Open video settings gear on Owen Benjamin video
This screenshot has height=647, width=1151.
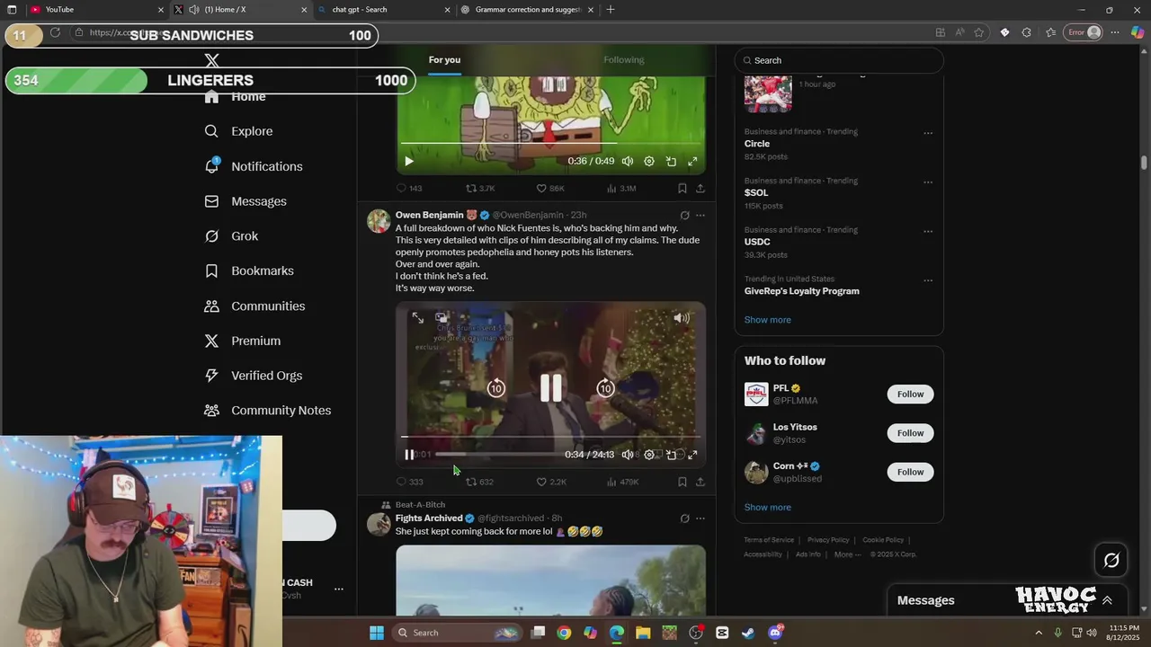(649, 455)
